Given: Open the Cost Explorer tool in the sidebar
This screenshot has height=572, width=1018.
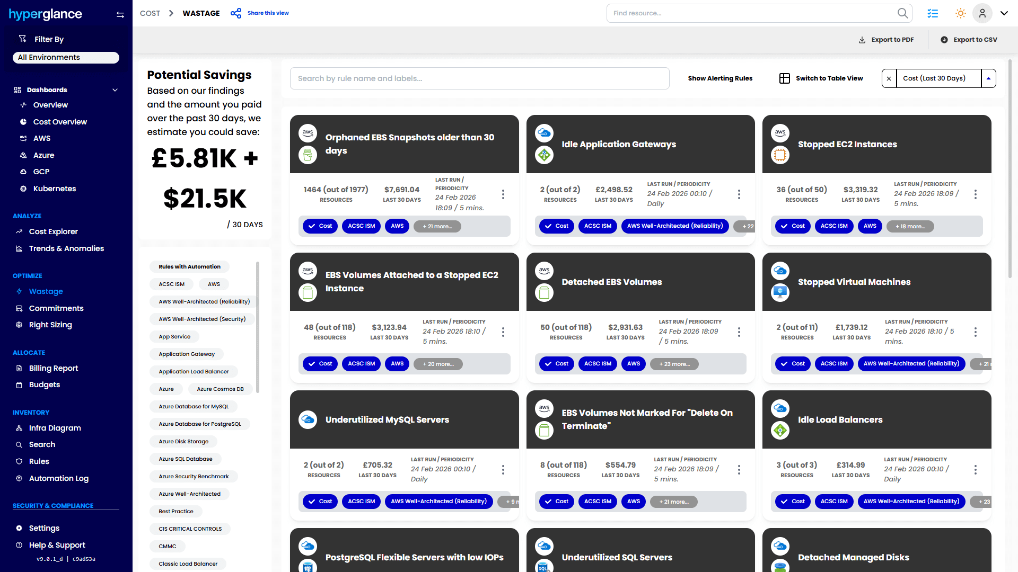Looking at the screenshot, I should pos(53,231).
